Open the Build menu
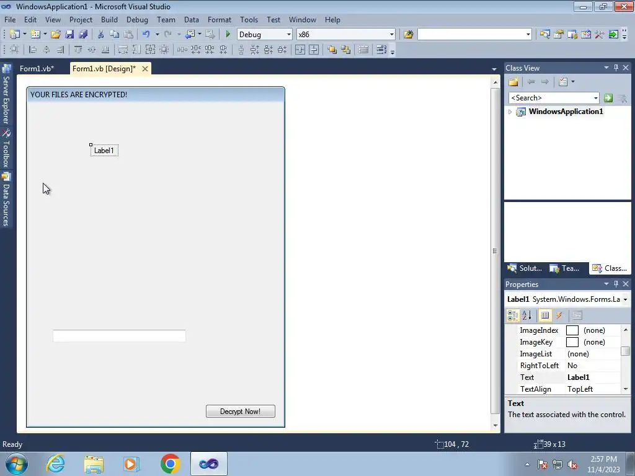This screenshot has height=476, width=635. (109, 19)
